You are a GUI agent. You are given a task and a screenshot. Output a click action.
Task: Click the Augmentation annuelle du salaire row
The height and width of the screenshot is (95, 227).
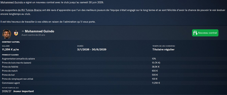pyautogui.click(x=113, y=59)
